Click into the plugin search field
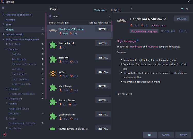Screen dimensions: 193x139 [x=80, y=16]
